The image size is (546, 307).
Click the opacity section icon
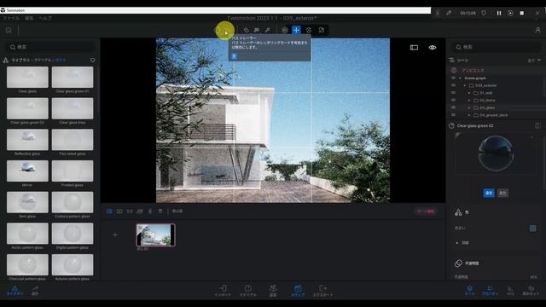[458, 264]
